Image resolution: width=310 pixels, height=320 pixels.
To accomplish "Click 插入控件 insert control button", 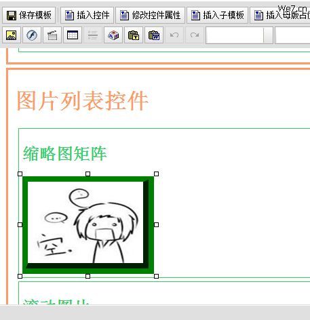I will (x=87, y=15).
